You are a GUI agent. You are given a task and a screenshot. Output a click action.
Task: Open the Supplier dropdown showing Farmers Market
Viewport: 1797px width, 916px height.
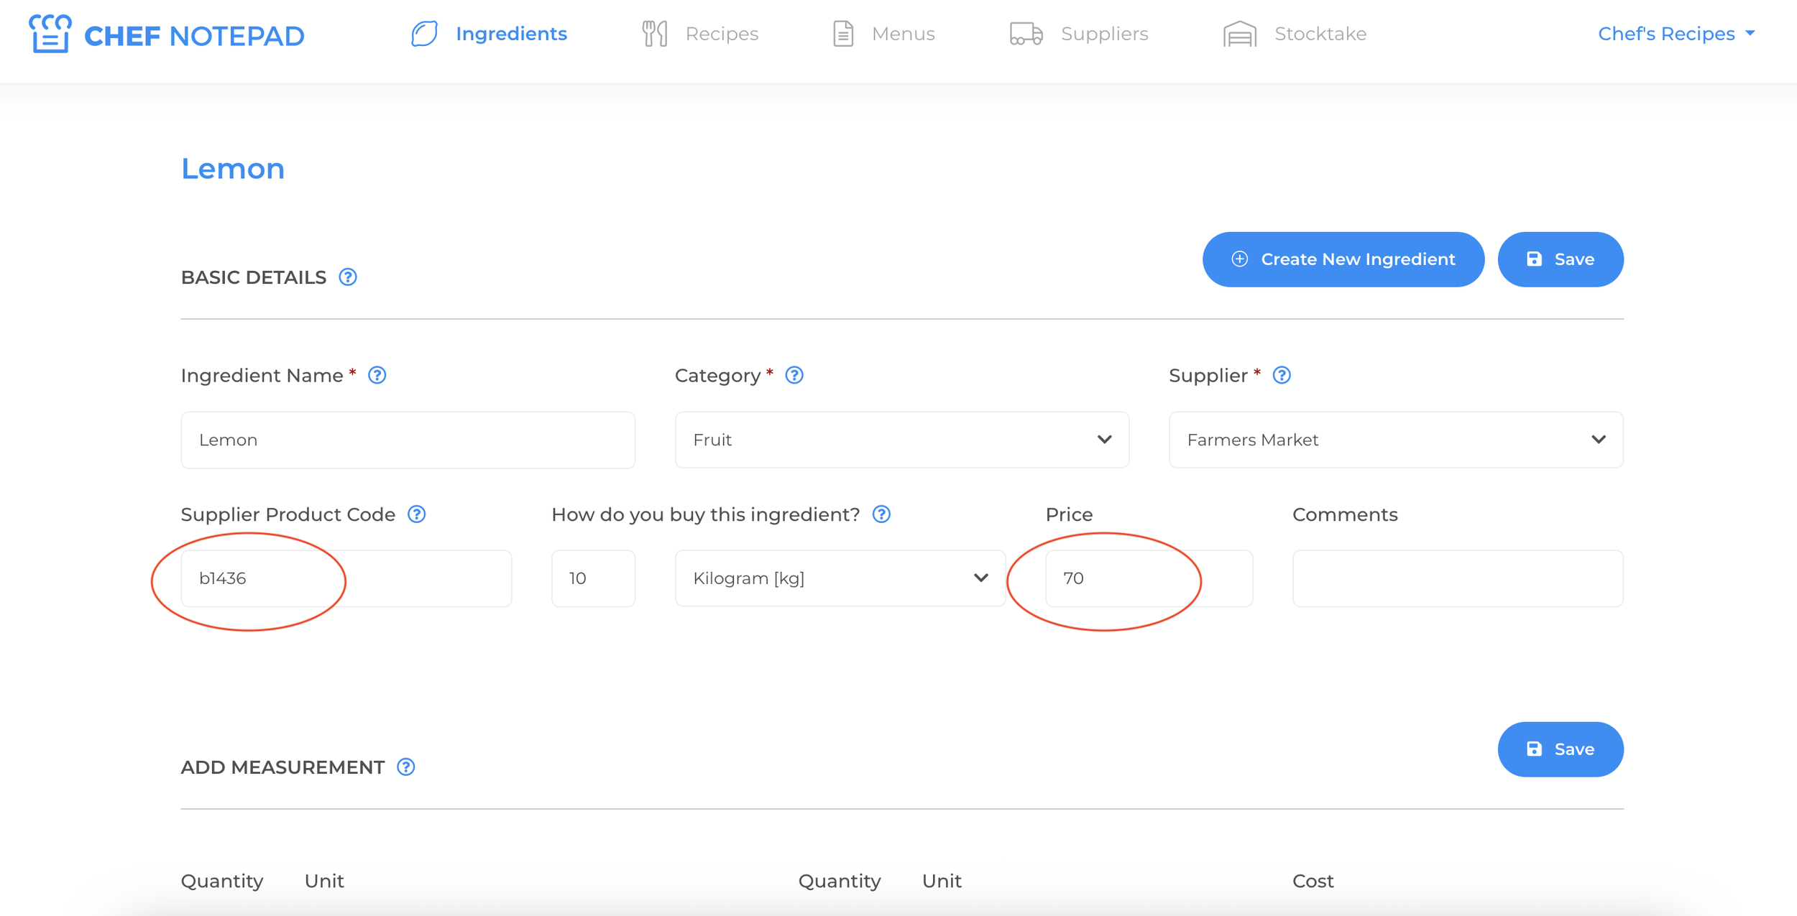point(1395,440)
